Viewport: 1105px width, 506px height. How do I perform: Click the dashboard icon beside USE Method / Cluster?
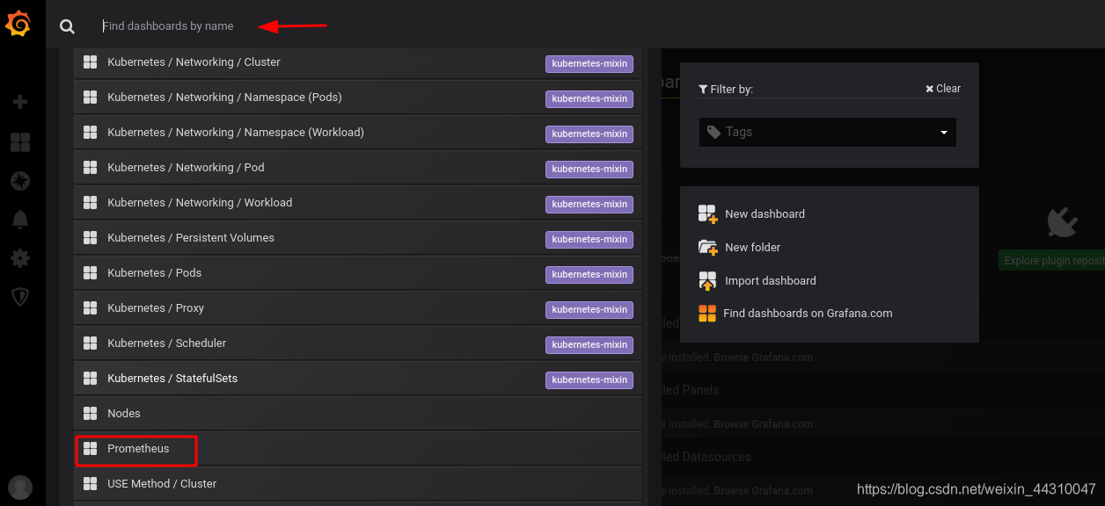point(90,484)
